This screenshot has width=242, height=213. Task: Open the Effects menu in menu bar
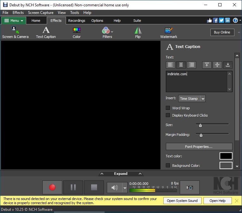coord(18,13)
